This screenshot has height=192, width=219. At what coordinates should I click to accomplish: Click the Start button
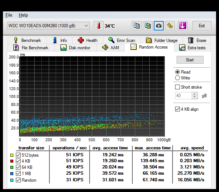coord(190,60)
